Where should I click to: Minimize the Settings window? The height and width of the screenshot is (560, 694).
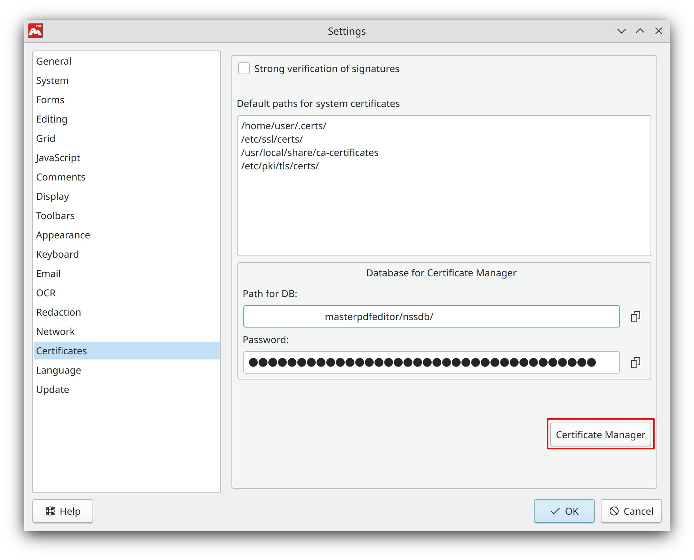tap(621, 31)
